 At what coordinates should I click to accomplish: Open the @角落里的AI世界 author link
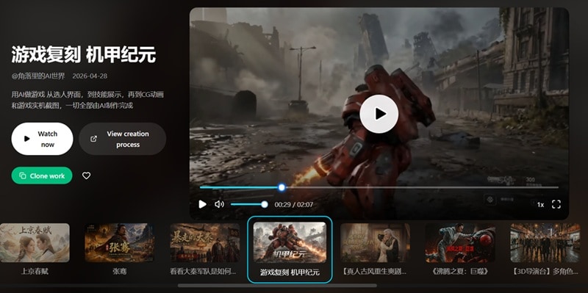(38, 76)
